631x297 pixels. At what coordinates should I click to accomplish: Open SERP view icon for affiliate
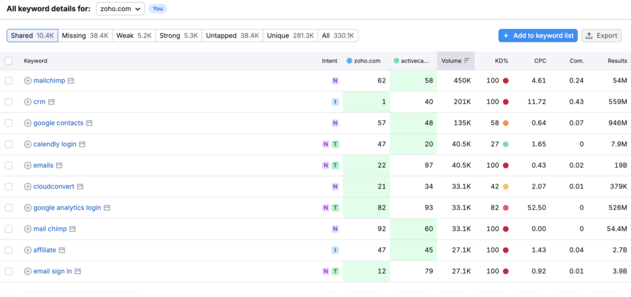tap(62, 250)
